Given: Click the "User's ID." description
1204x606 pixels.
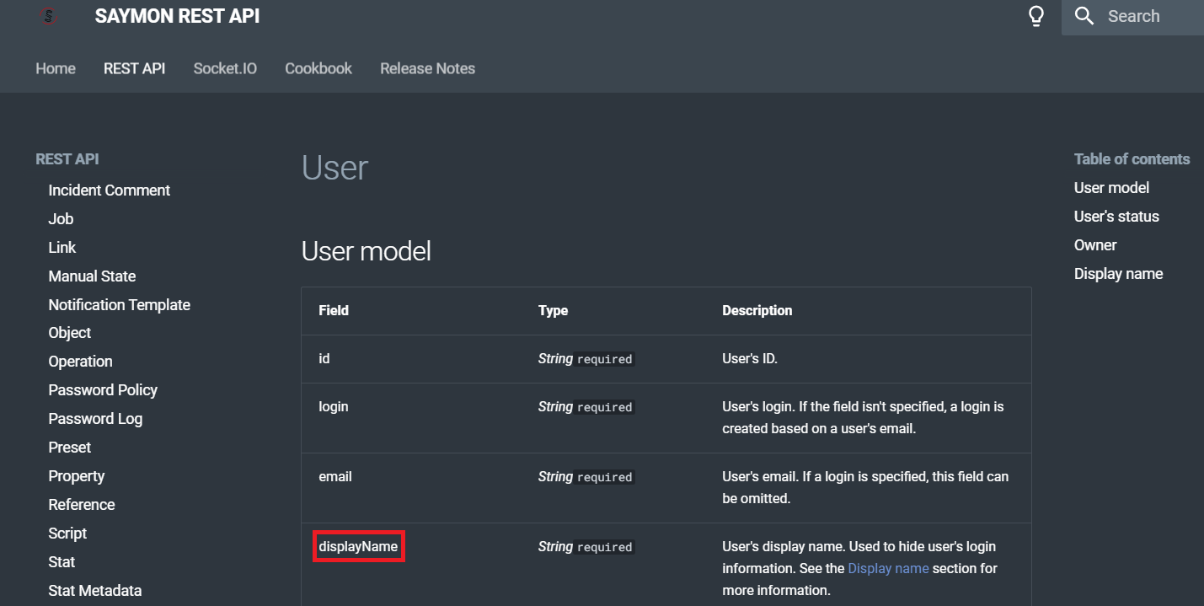Looking at the screenshot, I should coord(750,359).
